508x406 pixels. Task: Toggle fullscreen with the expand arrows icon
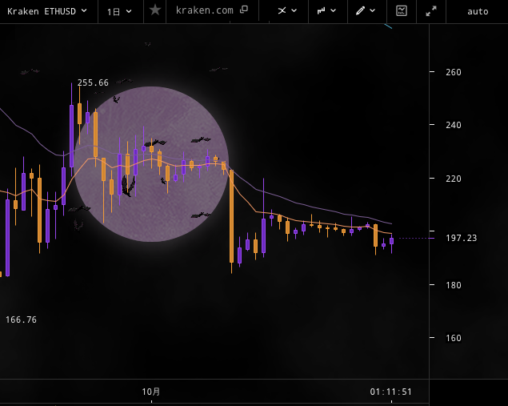coord(431,11)
